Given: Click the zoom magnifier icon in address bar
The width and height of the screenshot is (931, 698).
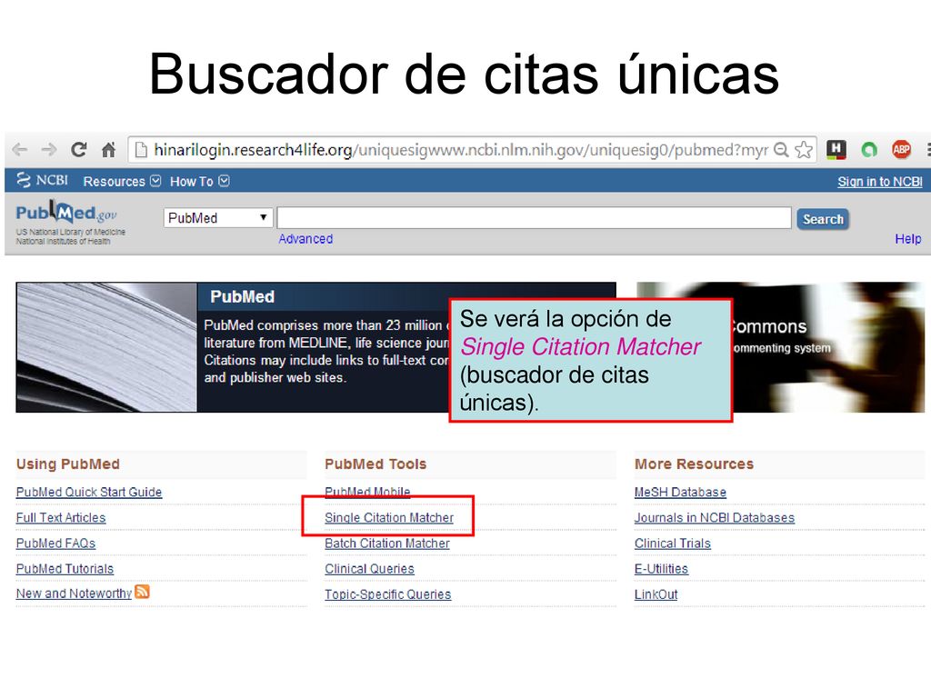Looking at the screenshot, I should tap(781, 150).
